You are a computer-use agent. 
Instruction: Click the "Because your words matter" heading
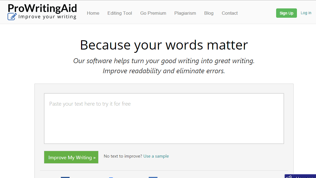[164, 45]
